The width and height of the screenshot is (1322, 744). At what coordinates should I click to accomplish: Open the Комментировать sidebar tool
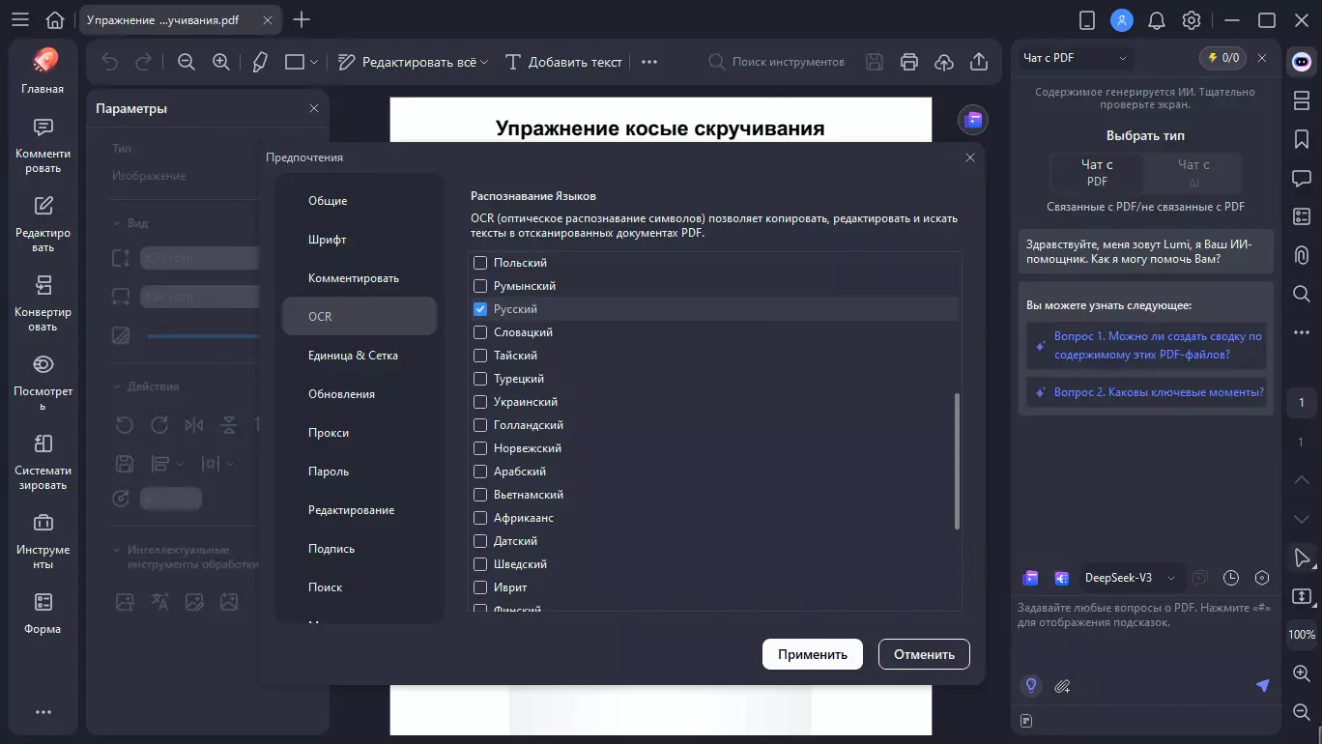(43, 143)
